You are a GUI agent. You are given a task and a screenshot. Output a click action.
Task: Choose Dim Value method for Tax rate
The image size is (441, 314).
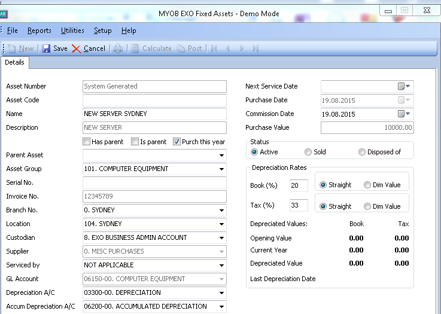point(367,206)
